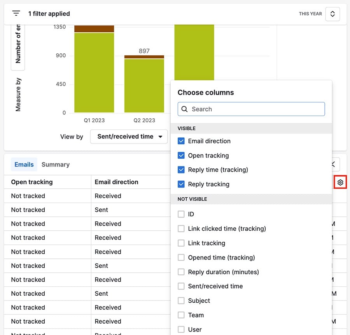The width and height of the screenshot is (350, 335).
Task: Disable the Open tracking column
Action: pos(181,155)
